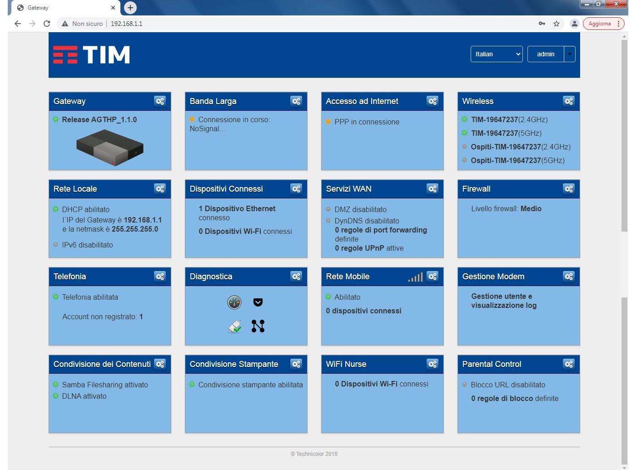Click the Aggiorna update button
Screen dimensions: 636x470
[x=599, y=24]
